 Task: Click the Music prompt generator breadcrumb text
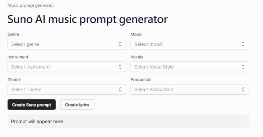pos(31,6)
